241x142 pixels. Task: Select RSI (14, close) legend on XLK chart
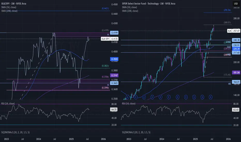129,104
